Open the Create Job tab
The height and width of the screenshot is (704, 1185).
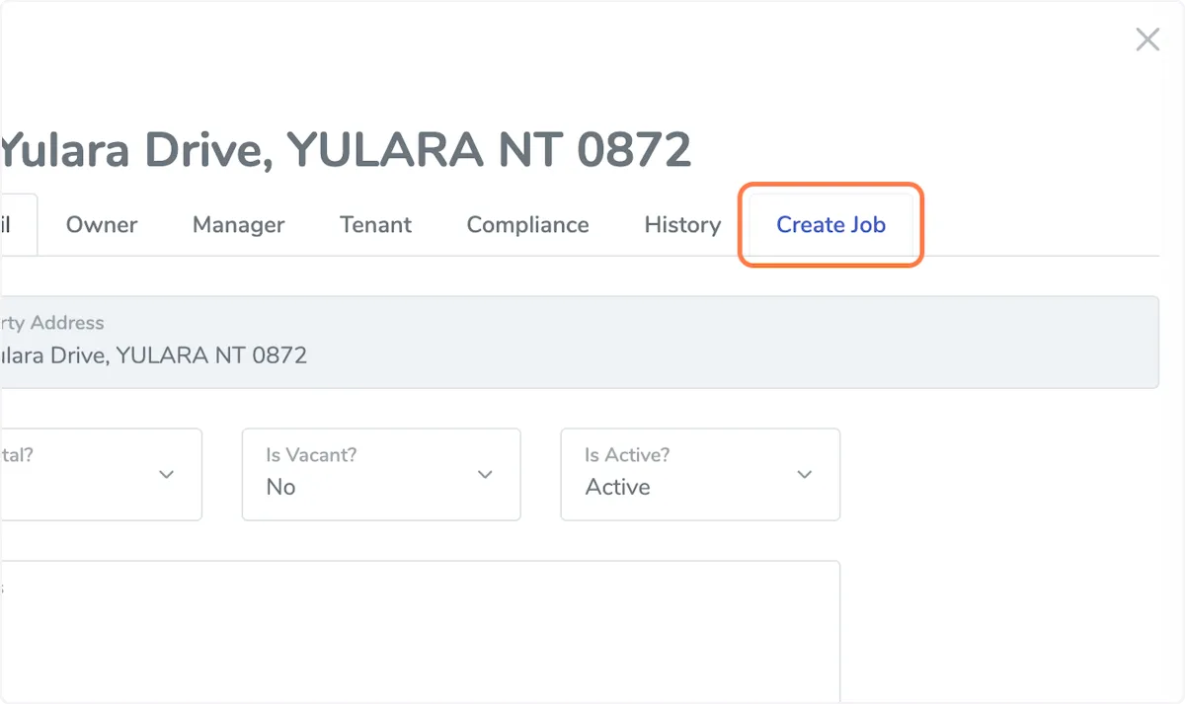click(x=830, y=225)
